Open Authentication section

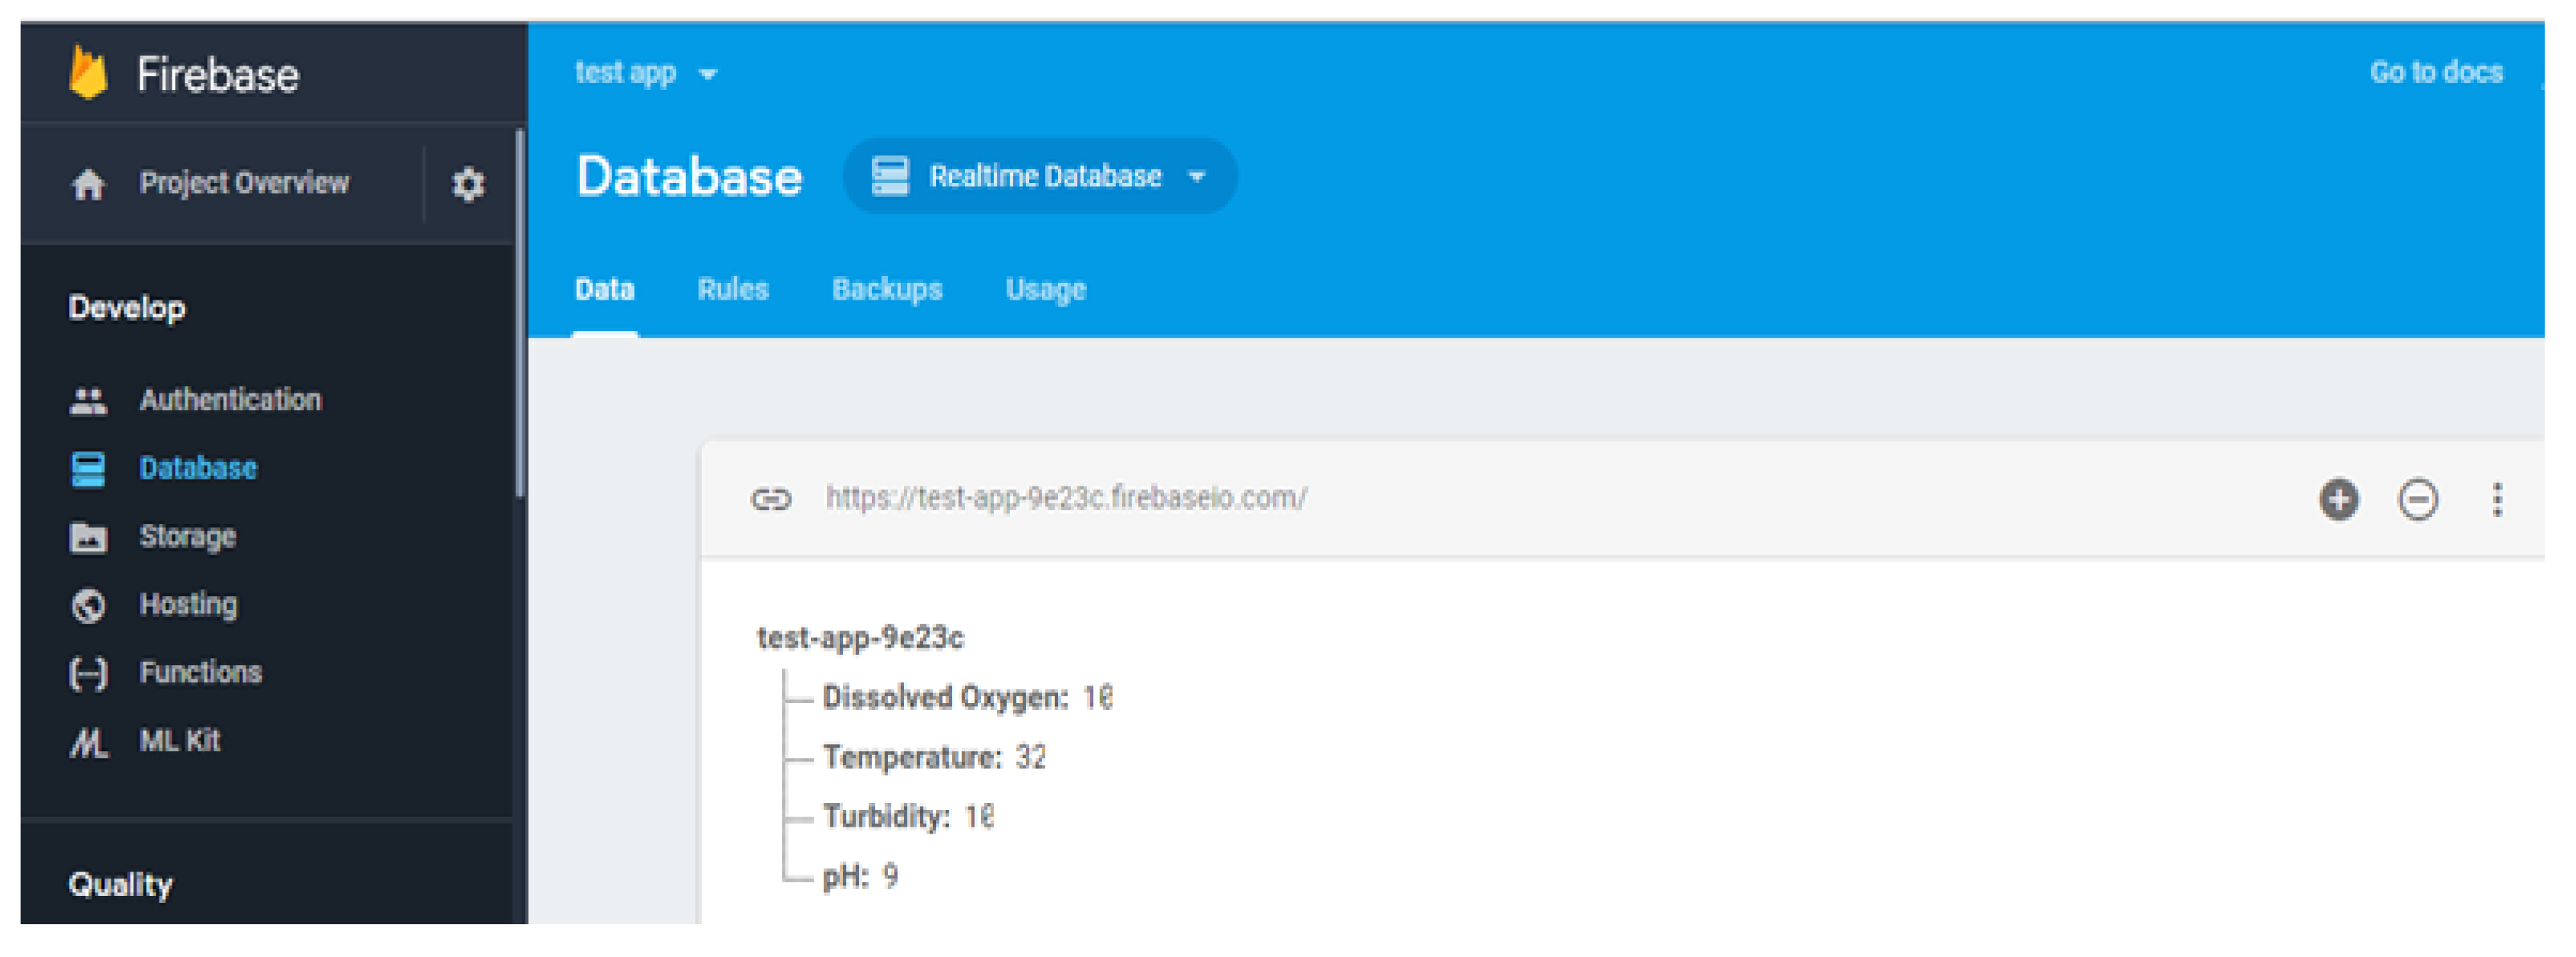click(230, 400)
